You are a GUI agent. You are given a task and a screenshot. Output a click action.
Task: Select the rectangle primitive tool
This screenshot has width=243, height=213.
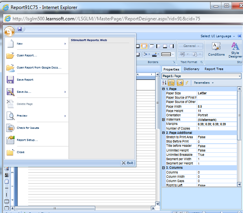[7, 201]
